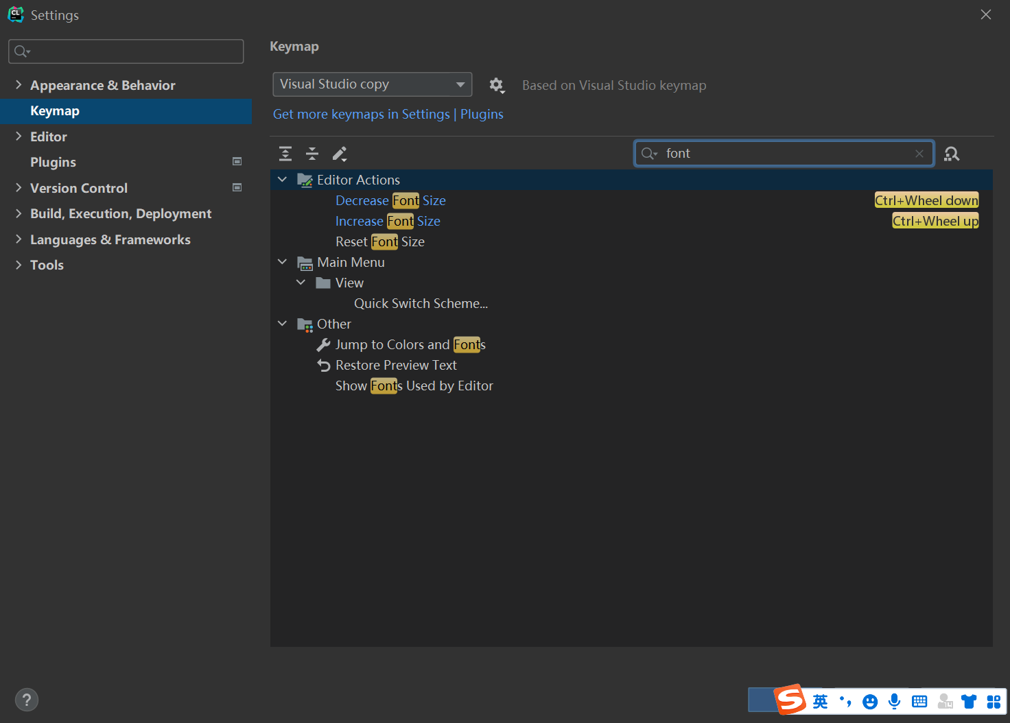Screen dimensions: 1010x723
Task: Click the Ctrl+Wheel down shortcut label
Action: click(926, 200)
